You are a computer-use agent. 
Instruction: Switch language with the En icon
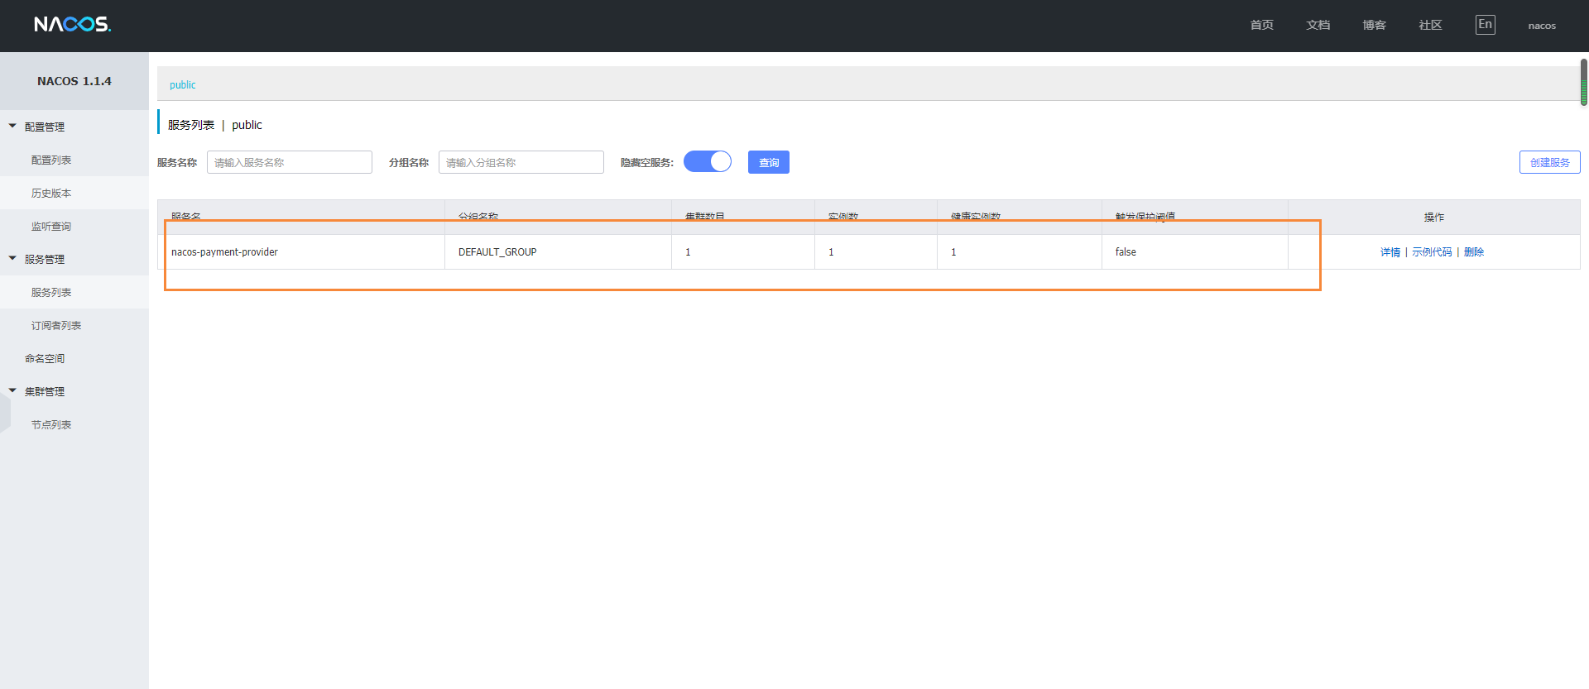(1485, 25)
